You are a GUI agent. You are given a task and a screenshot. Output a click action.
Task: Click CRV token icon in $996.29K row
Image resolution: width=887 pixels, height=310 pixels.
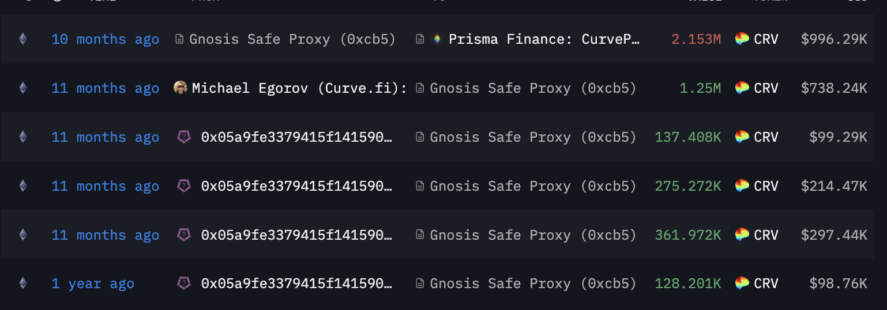coord(742,39)
